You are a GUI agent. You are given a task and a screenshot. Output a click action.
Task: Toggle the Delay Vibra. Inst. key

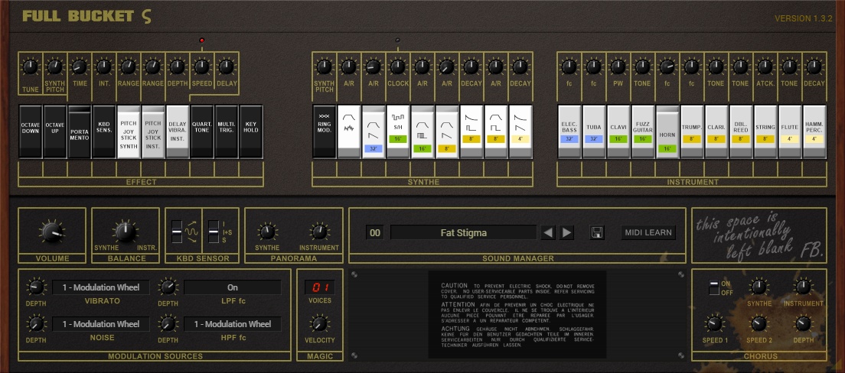pos(178,131)
